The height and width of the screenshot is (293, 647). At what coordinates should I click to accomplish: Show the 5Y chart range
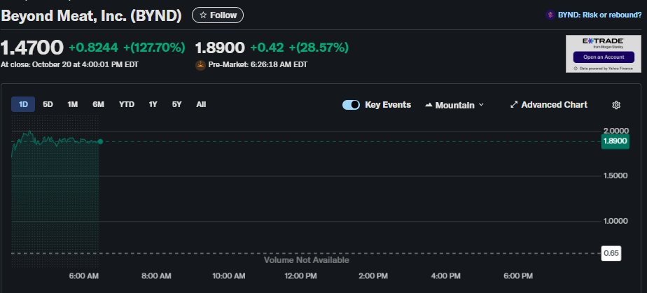176,105
